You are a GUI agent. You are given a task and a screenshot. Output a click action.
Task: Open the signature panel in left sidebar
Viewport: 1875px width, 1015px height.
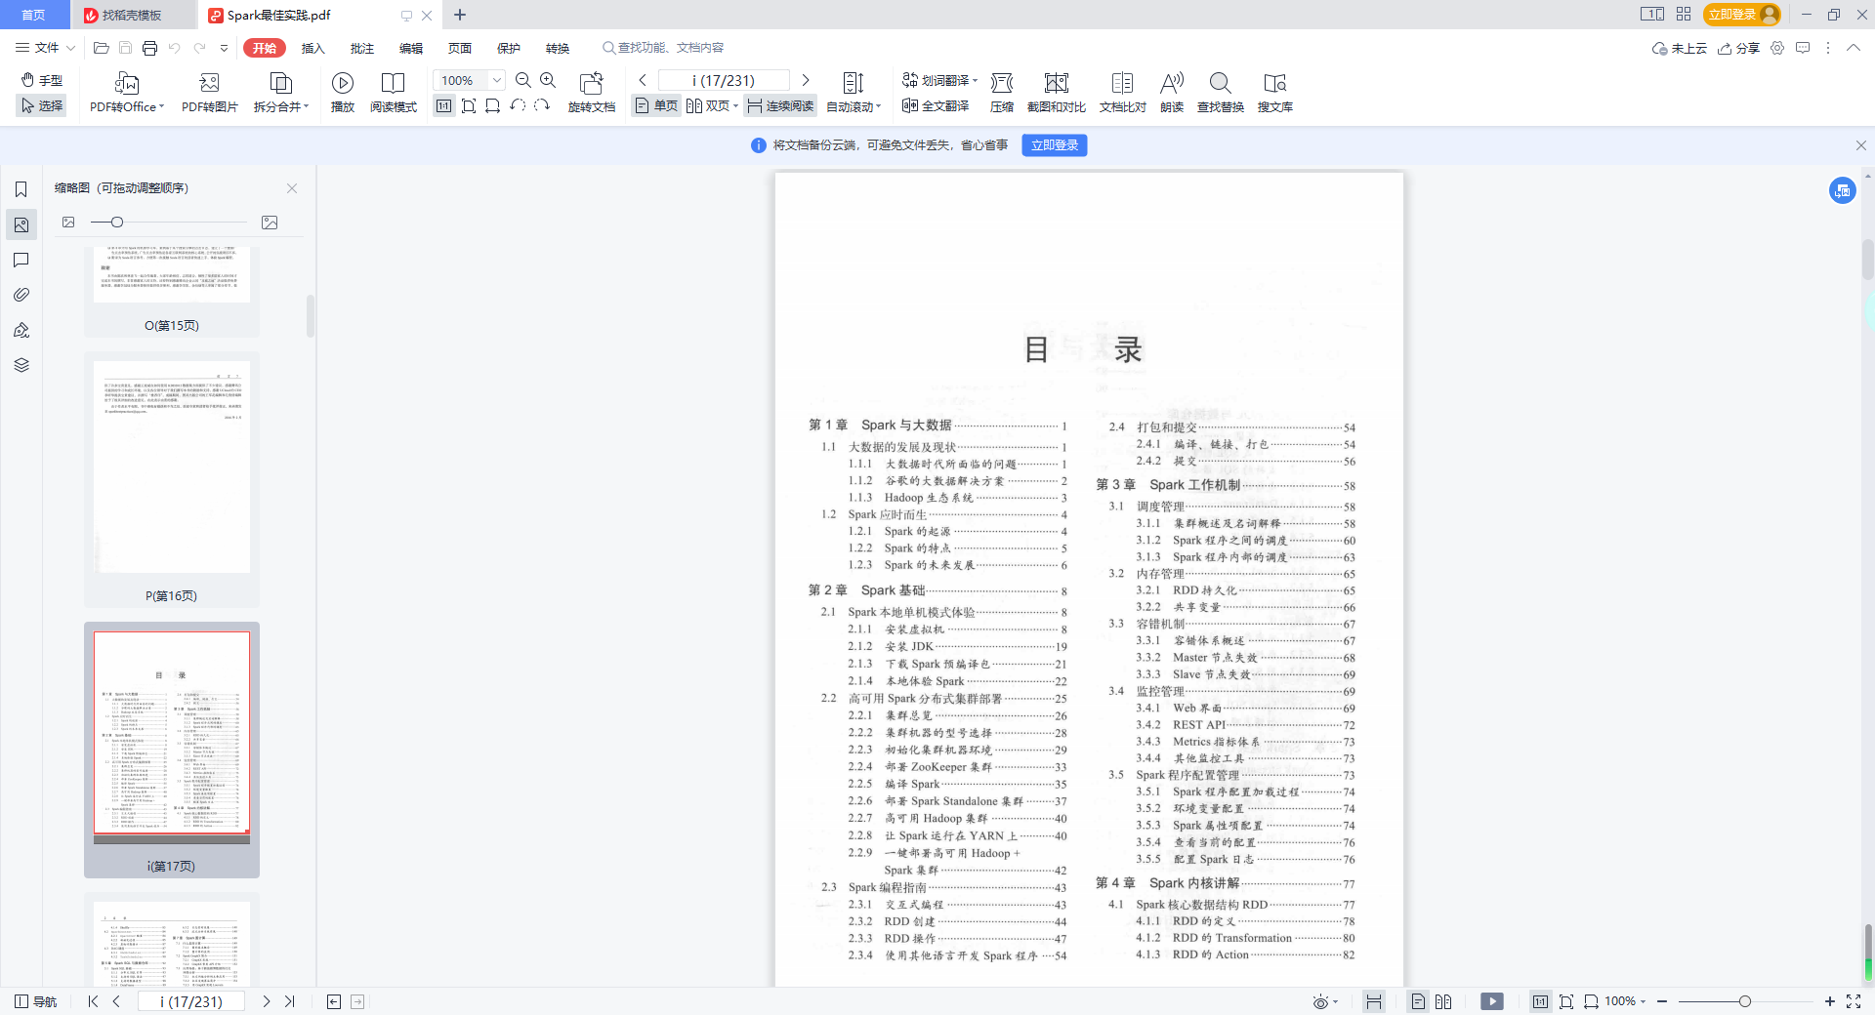(21, 330)
